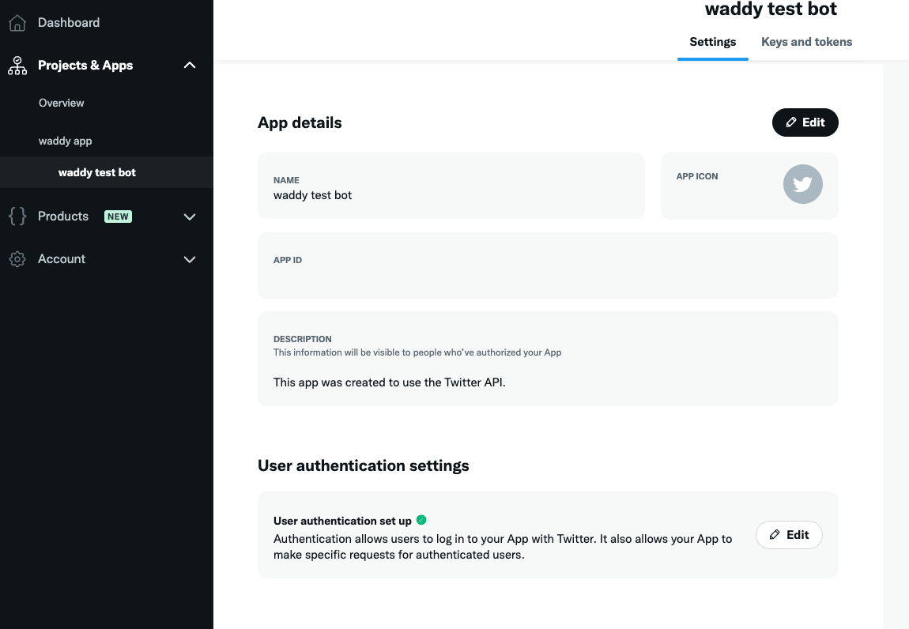Click the visible-to-people info line under DESCRIPTION

417,352
